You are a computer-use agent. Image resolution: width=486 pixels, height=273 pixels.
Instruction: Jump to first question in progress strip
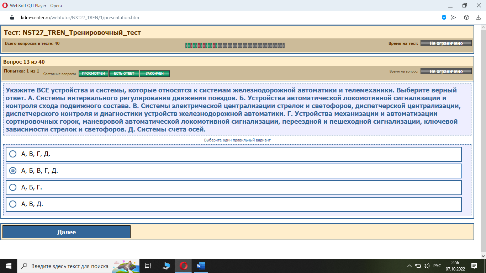[186, 45]
